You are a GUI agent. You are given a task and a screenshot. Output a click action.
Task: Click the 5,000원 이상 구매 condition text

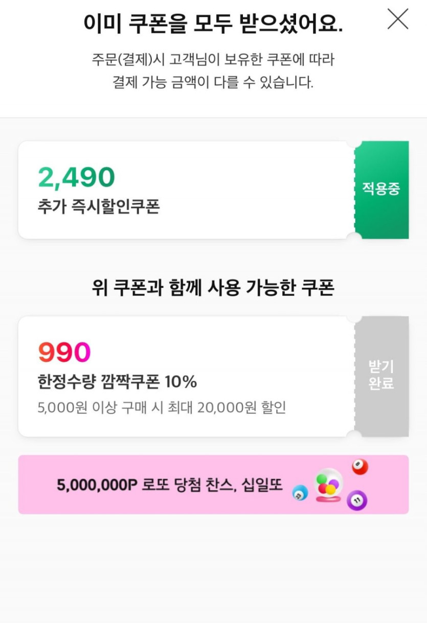(162, 408)
